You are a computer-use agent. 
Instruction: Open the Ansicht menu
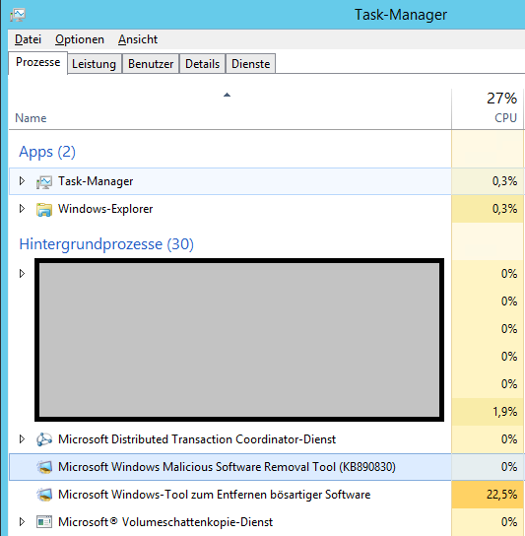coord(138,39)
